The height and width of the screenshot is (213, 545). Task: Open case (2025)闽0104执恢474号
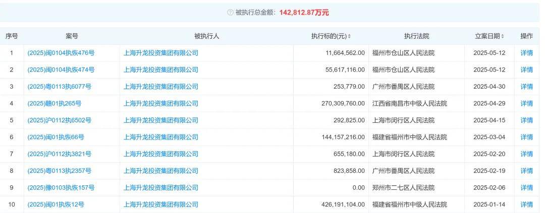(61, 69)
